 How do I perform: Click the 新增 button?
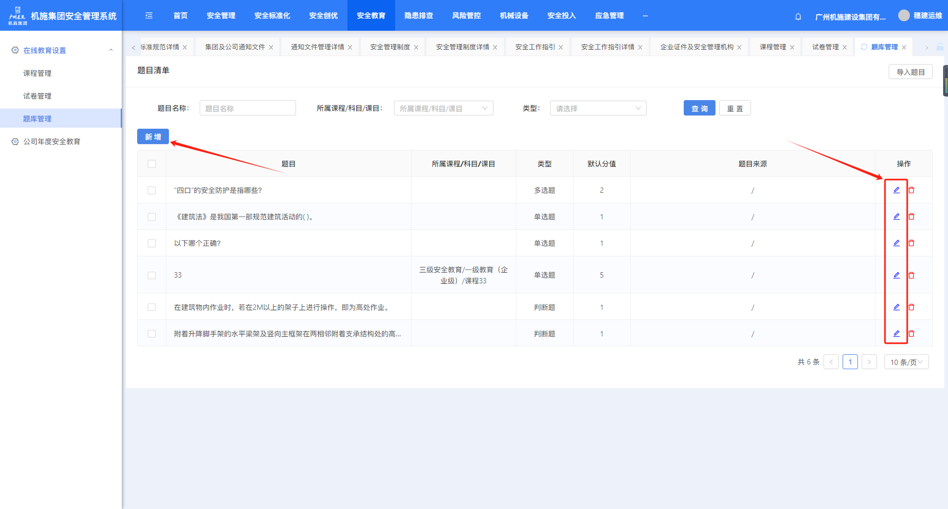pos(153,137)
